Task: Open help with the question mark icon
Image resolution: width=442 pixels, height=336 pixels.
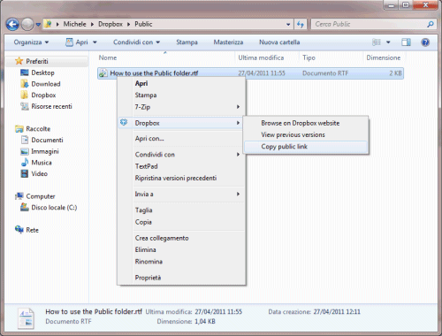Action: point(425,42)
